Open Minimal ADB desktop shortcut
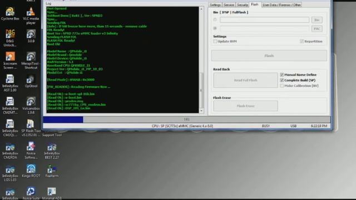 coord(52,193)
